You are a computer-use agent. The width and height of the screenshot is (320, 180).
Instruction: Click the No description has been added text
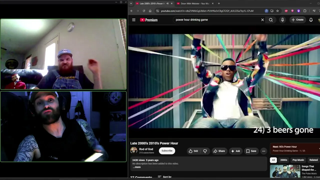pos(155,164)
